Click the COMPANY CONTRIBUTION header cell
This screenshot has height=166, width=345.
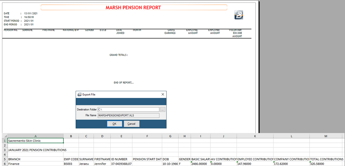292,159
